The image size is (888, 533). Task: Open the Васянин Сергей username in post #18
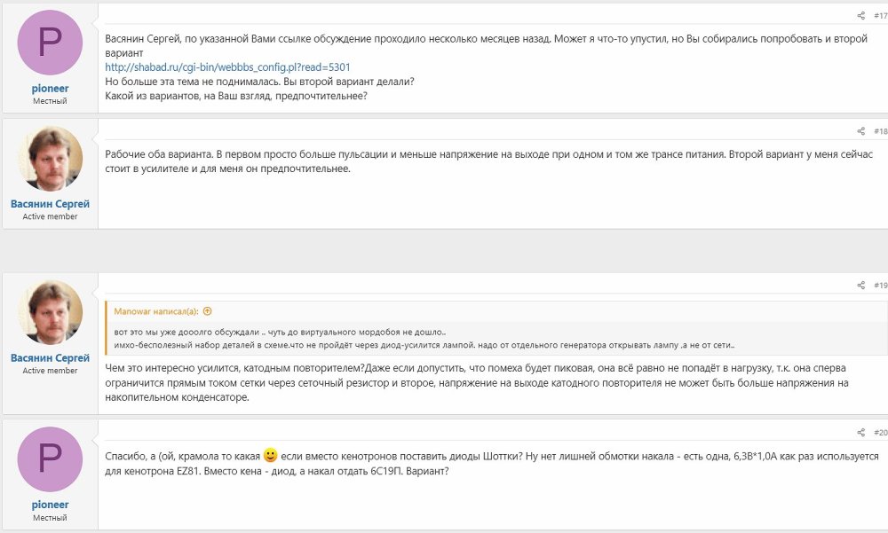[50, 204]
